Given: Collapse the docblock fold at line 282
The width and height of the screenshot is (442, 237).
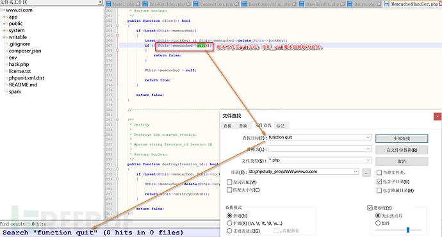Looking at the screenshot, I should (117, 120).
